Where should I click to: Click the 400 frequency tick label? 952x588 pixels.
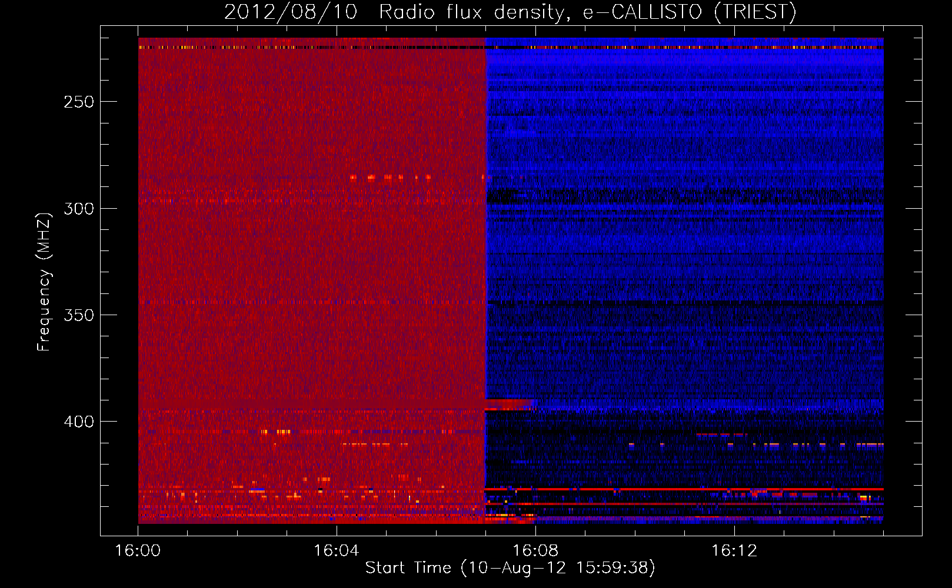point(79,422)
